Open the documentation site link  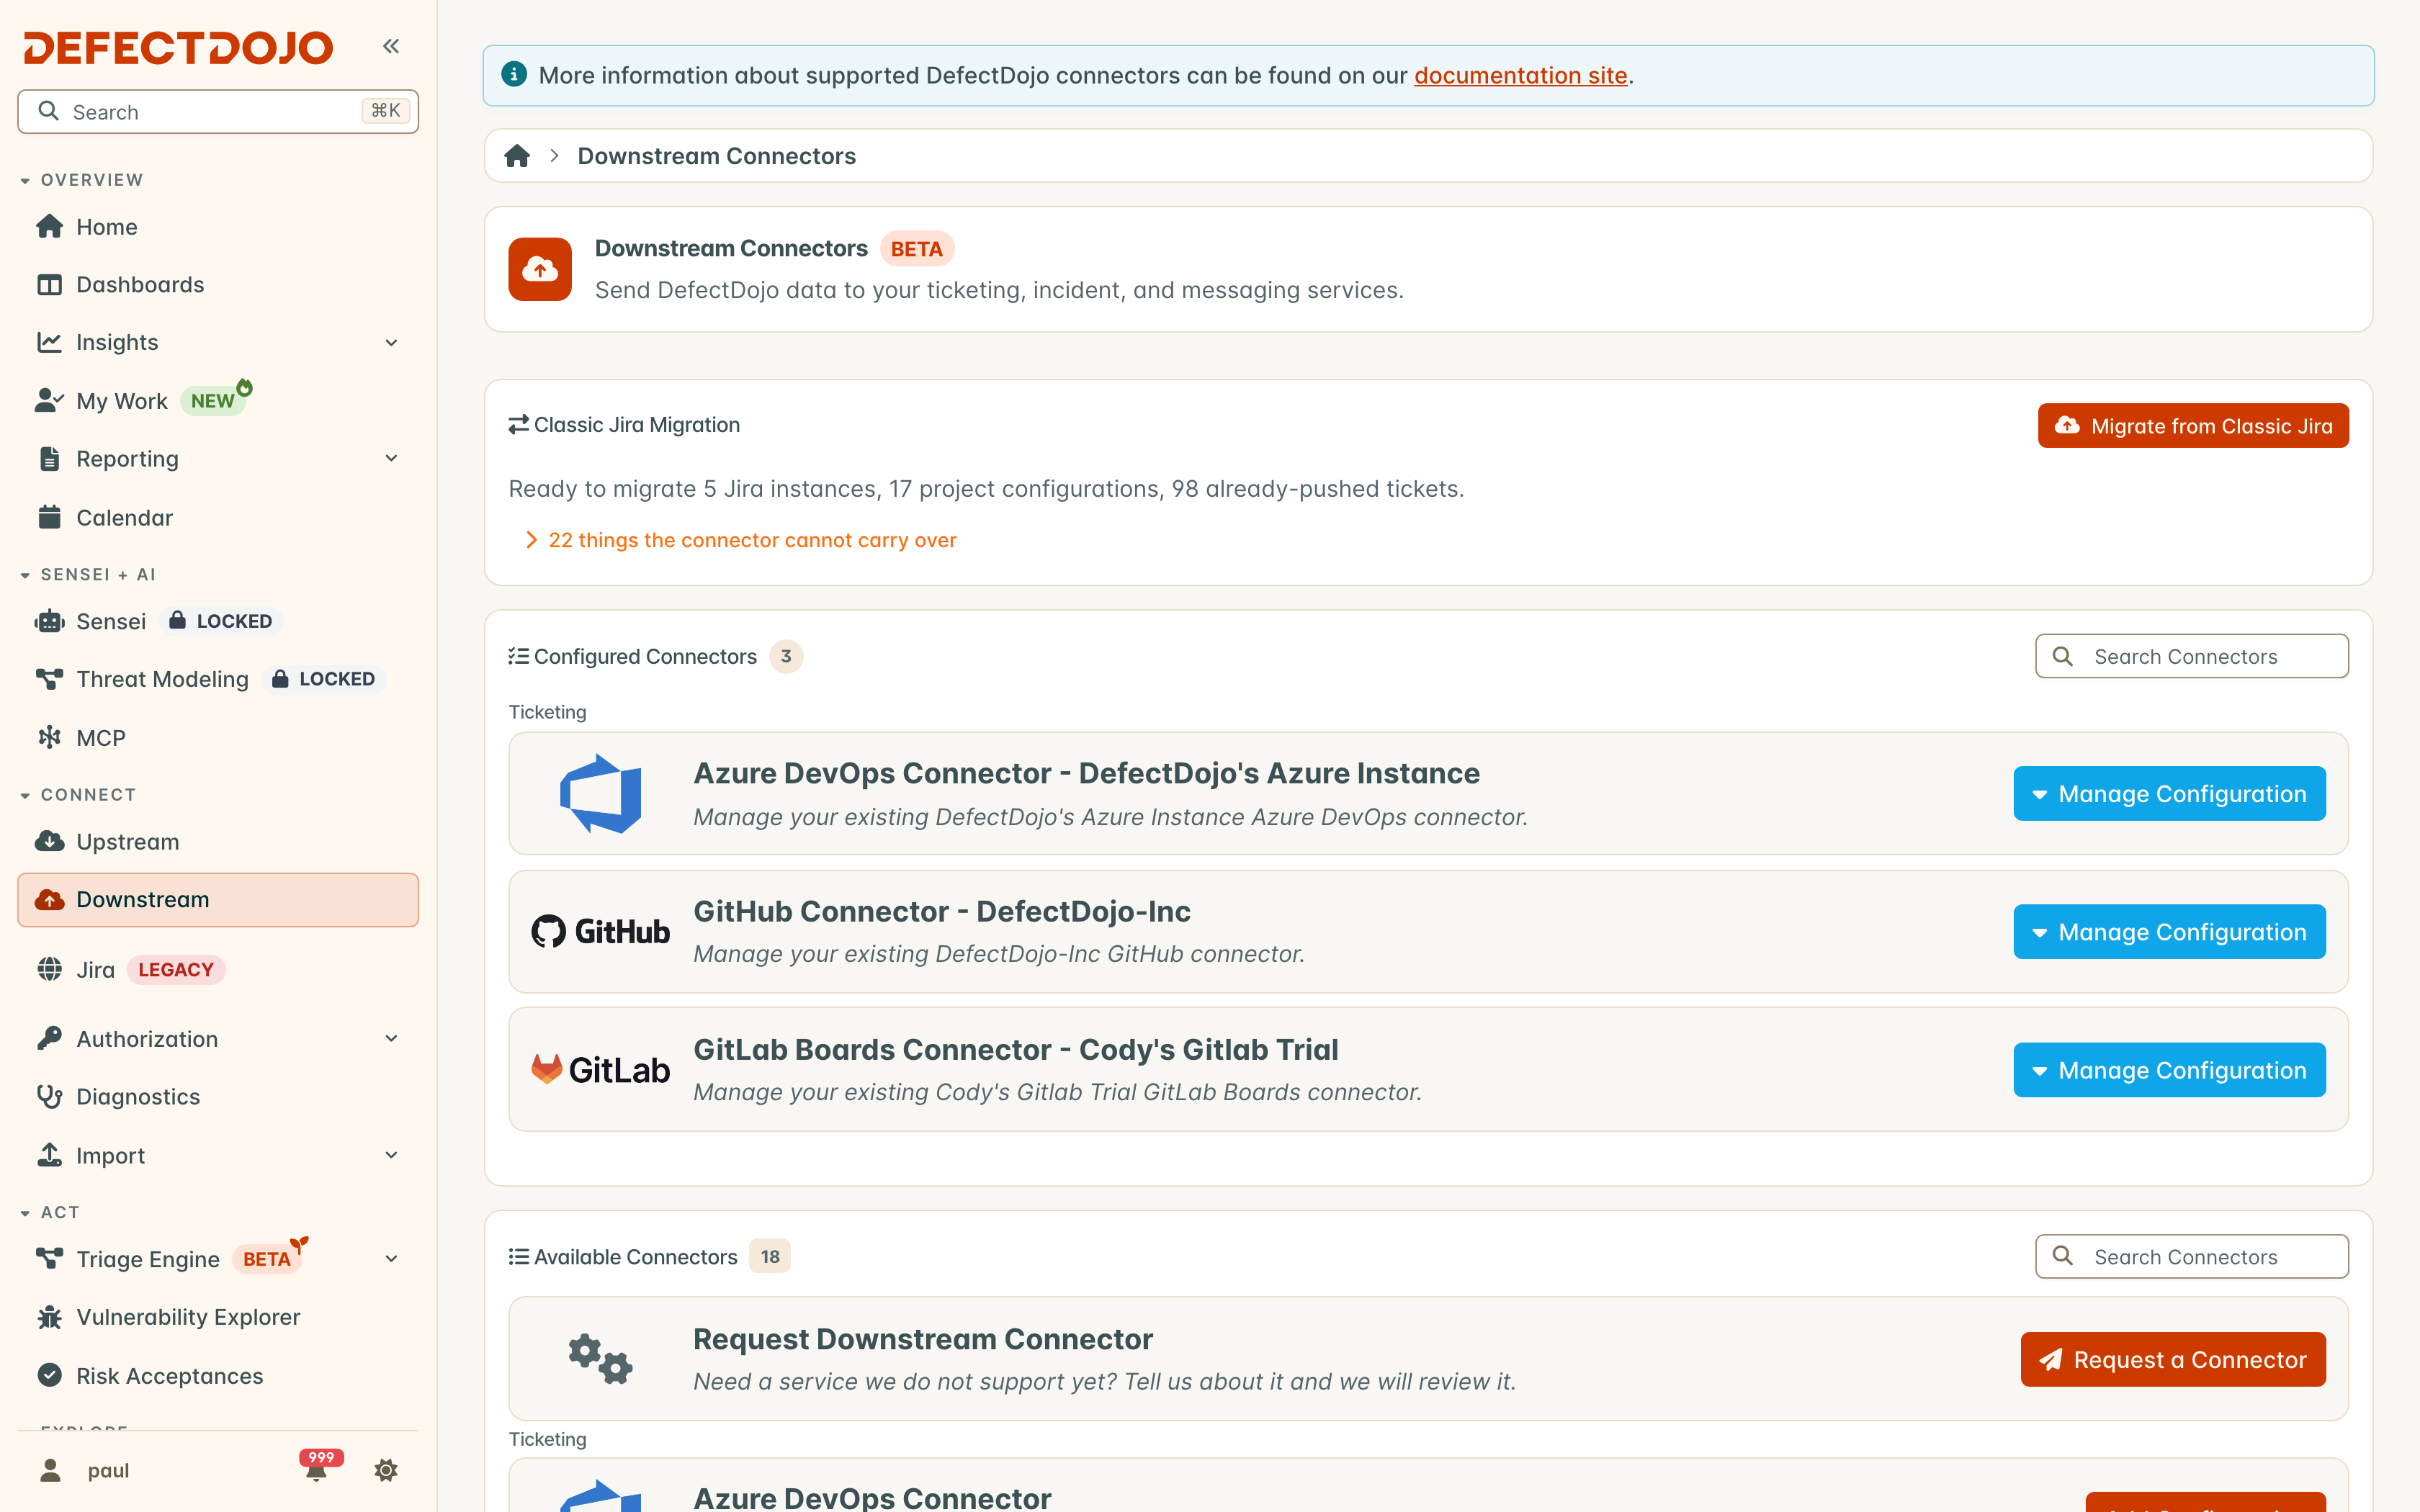1520,75
